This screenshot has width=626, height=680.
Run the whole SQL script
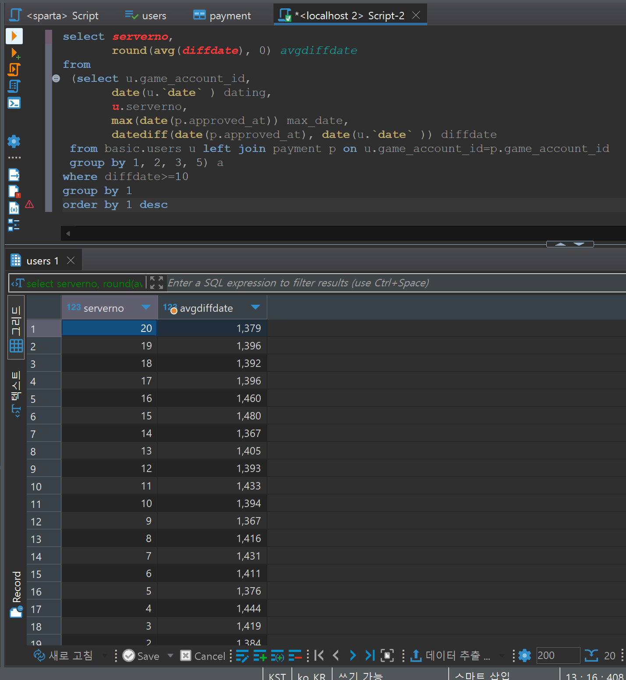coord(14,69)
